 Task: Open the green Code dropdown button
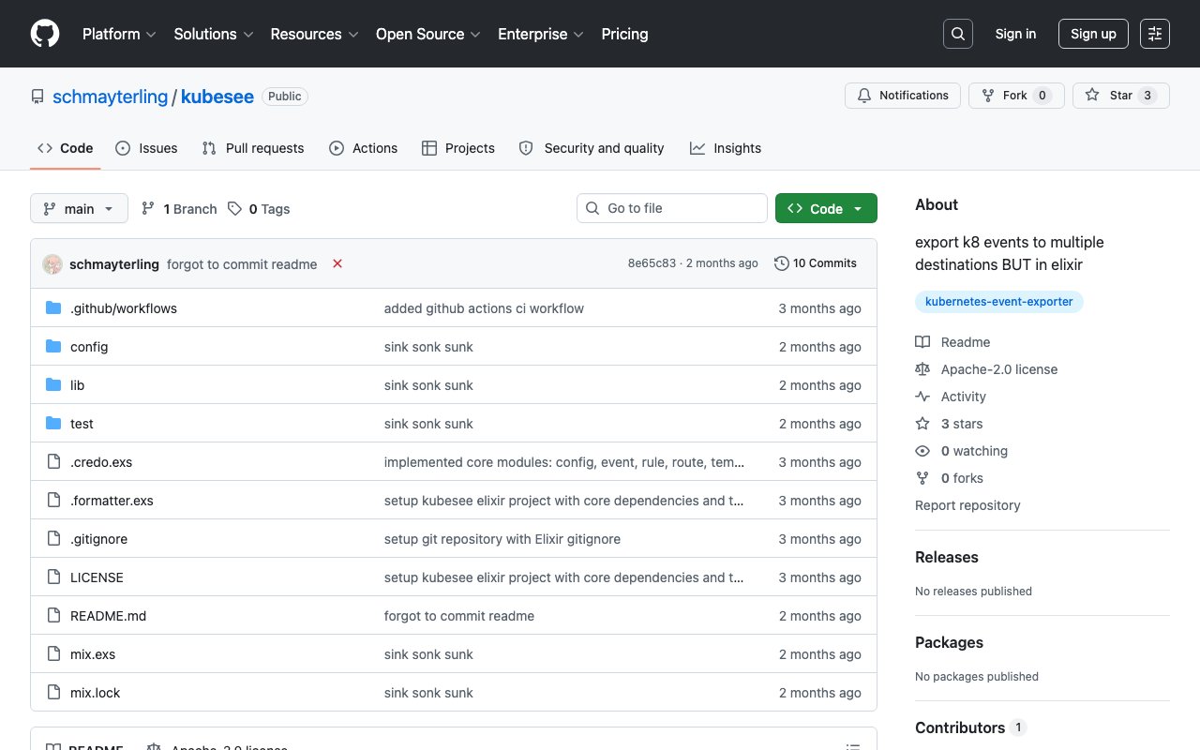826,208
